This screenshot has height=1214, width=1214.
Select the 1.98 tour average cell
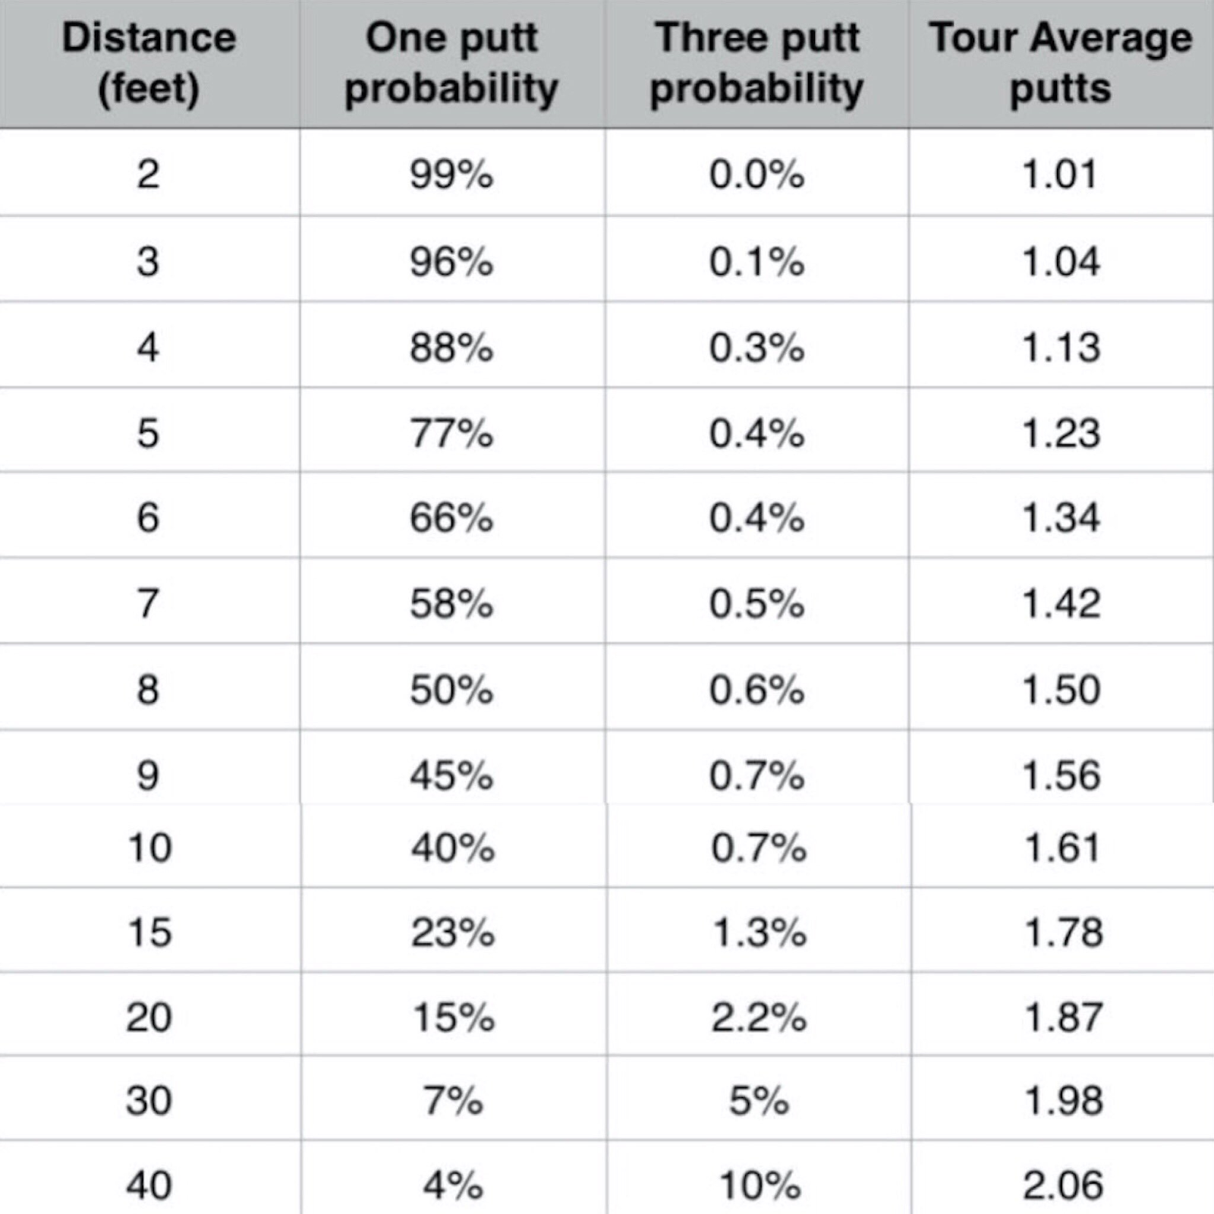coord(1062,1099)
